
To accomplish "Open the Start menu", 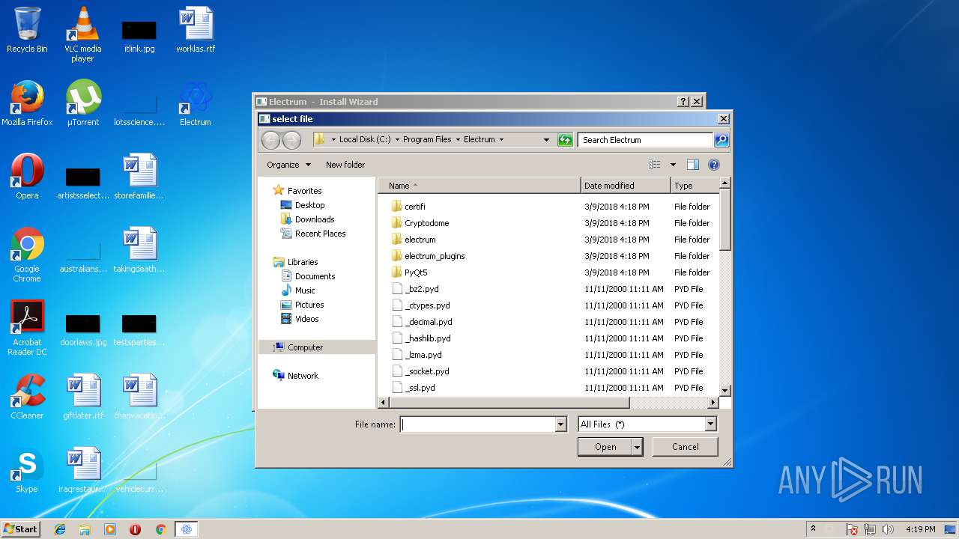I will coord(21,529).
